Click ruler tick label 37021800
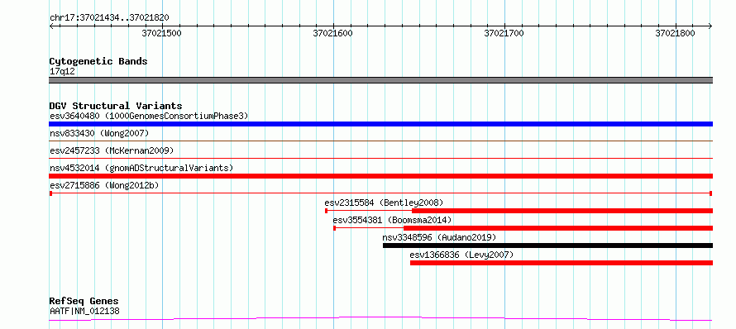The image size is (736, 329). (x=675, y=33)
